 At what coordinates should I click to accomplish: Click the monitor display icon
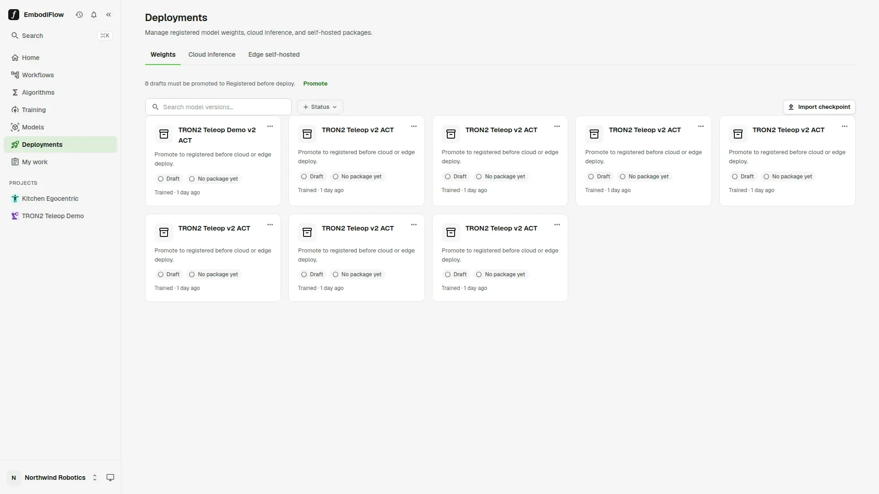[x=110, y=478]
